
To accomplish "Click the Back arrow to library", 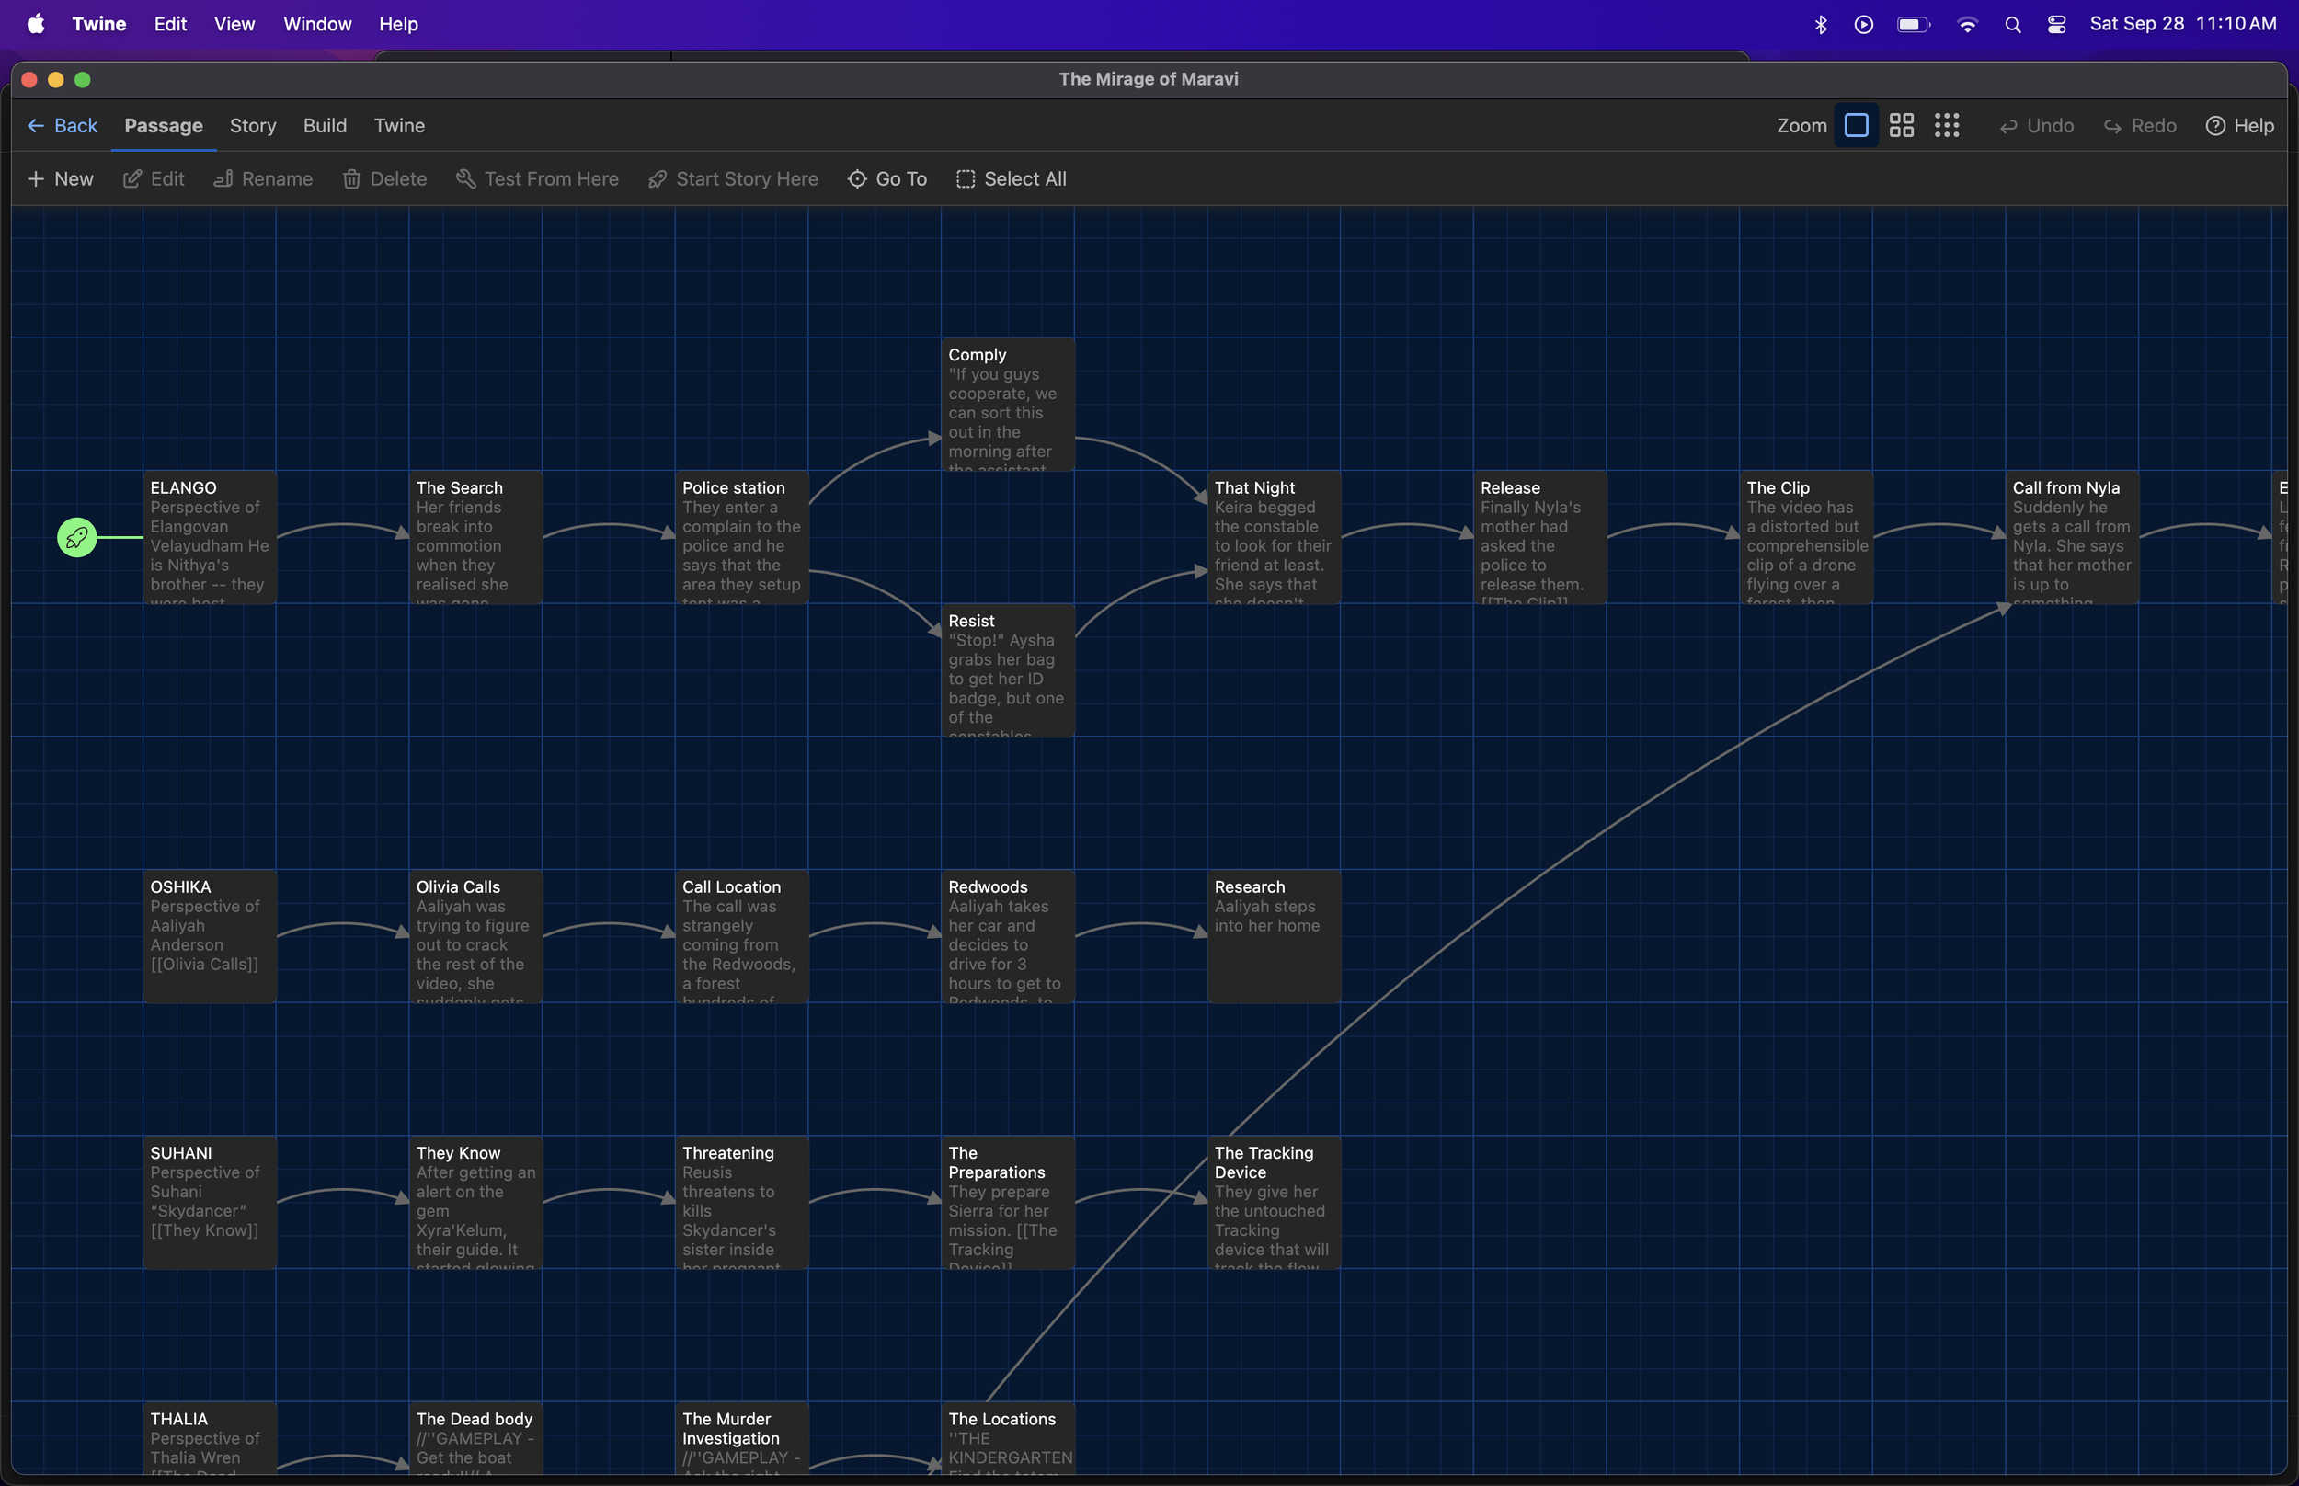I will pos(62,125).
